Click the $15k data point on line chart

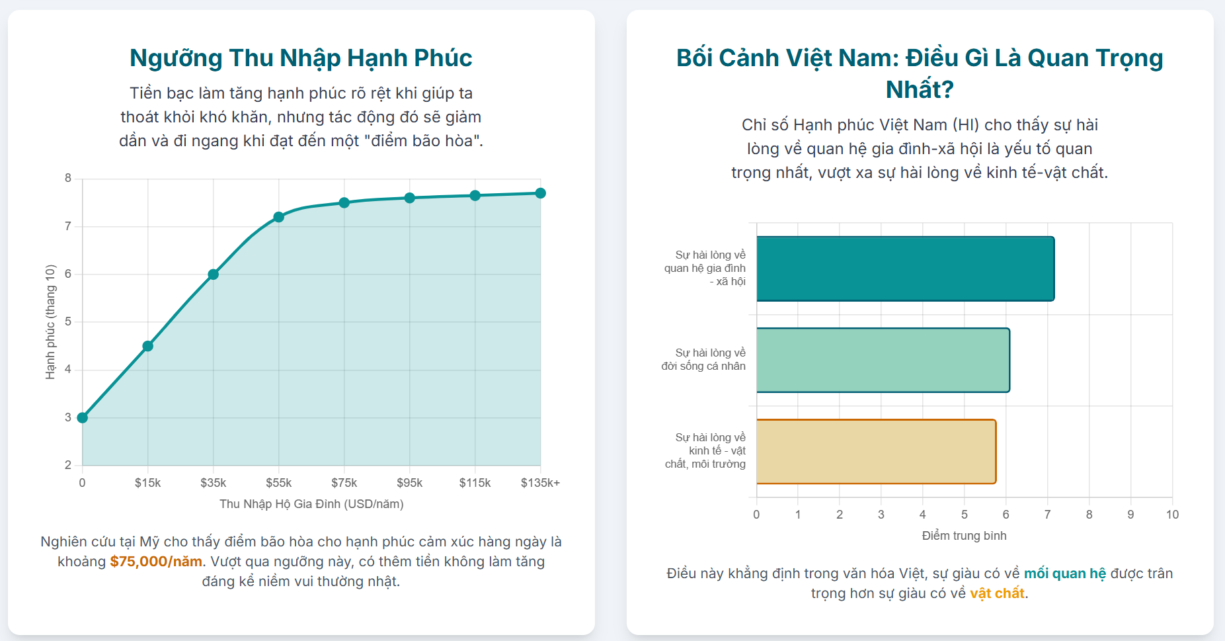pos(148,346)
